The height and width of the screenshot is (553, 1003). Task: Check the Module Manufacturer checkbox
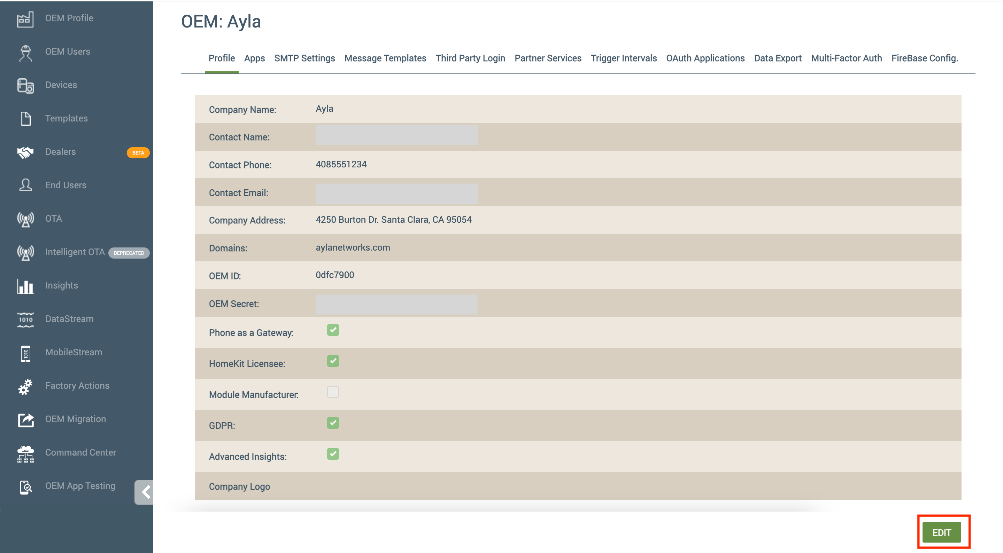(x=332, y=392)
